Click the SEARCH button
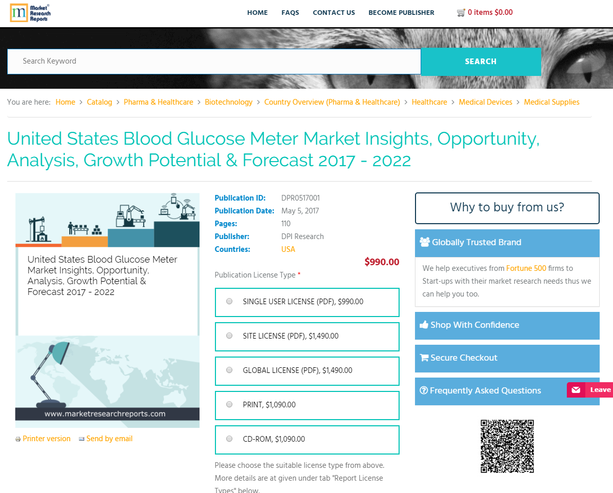 pyautogui.click(x=481, y=62)
